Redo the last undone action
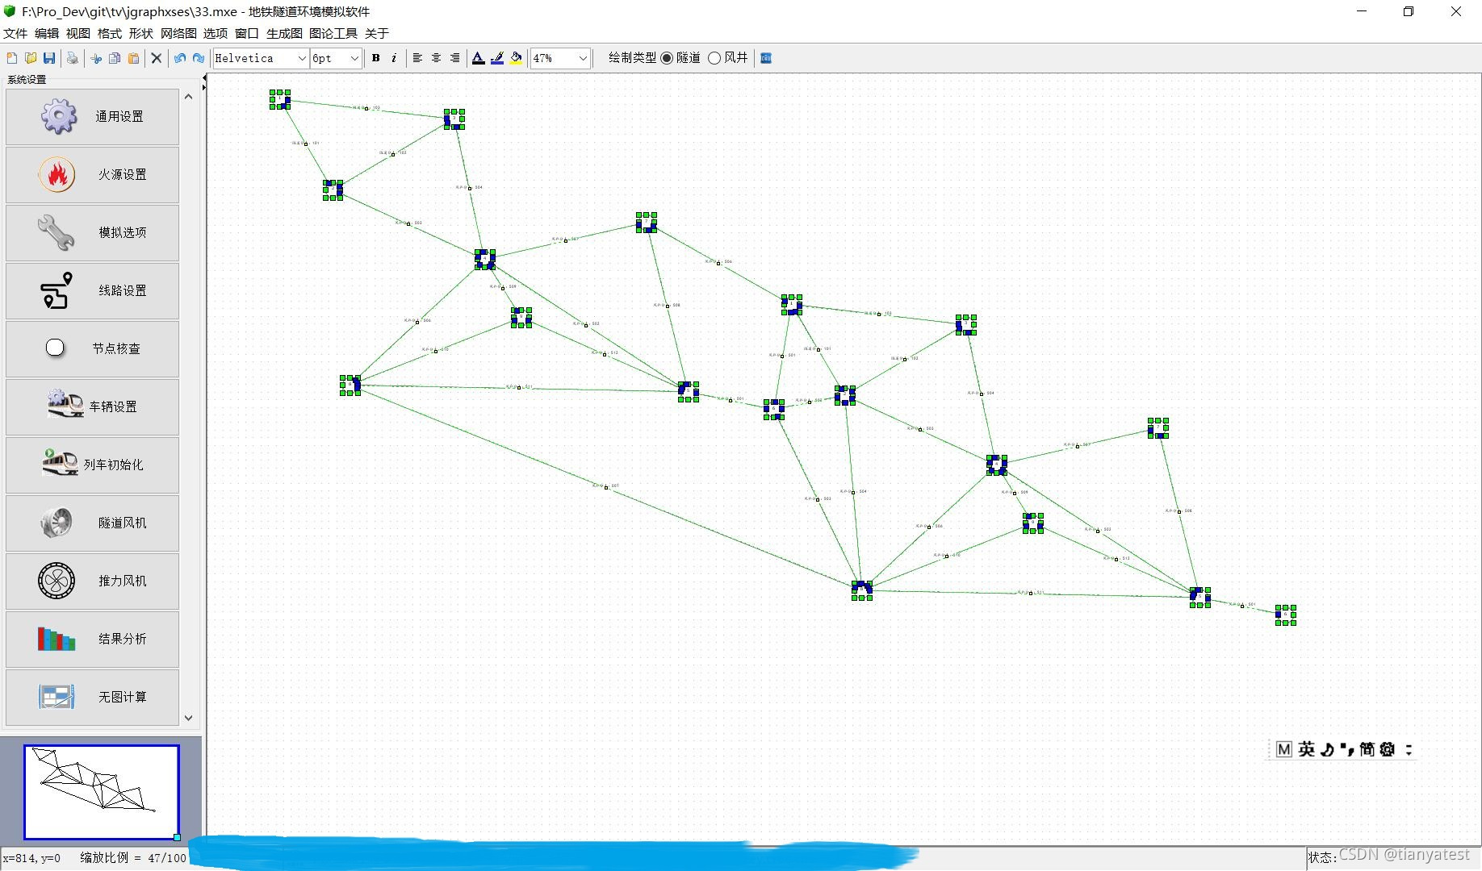 tap(199, 58)
